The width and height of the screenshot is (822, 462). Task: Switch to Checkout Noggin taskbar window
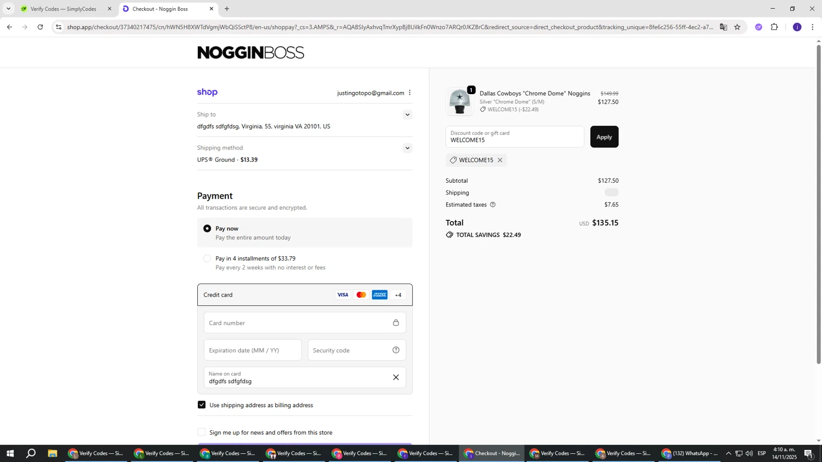pyautogui.click(x=492, y=453)
